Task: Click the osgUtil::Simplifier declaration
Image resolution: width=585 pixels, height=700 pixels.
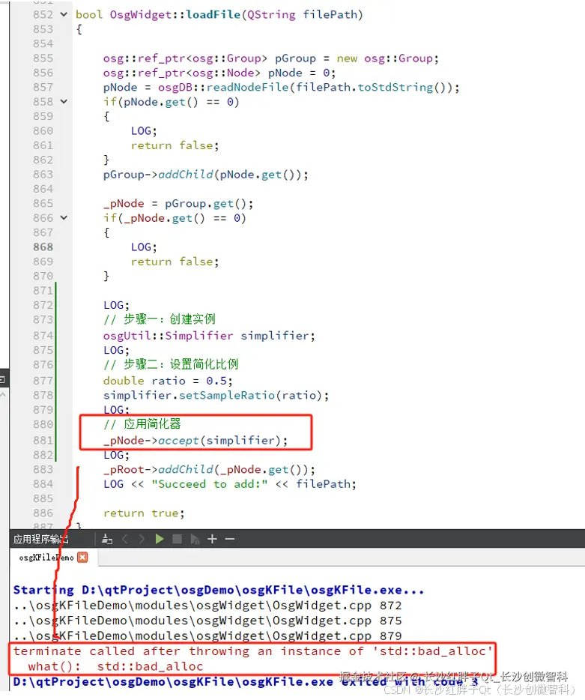Action: click(x=209, y=336)
